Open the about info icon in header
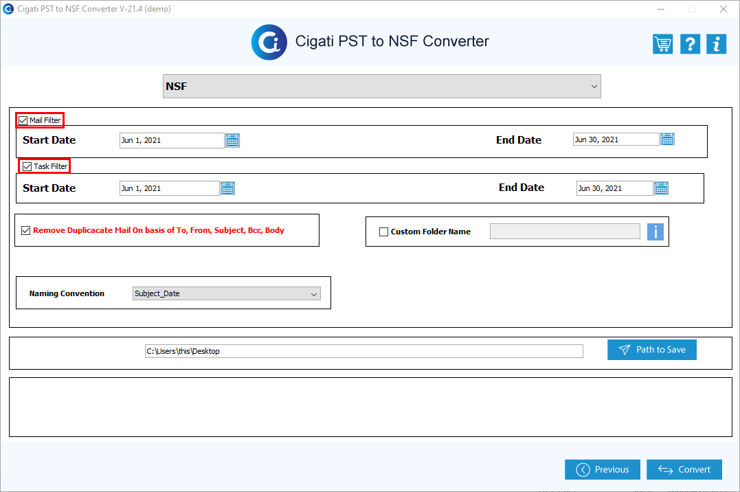The height and width of the screenshot is (492, 740). click(x=717, y=44)
